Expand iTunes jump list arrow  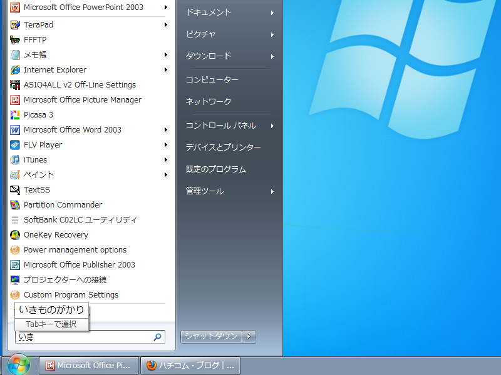(166, 159)
